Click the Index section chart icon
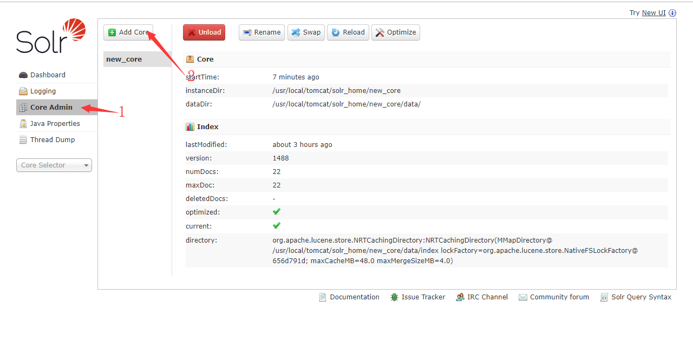 pyautogui.click(x=190, y=127)
